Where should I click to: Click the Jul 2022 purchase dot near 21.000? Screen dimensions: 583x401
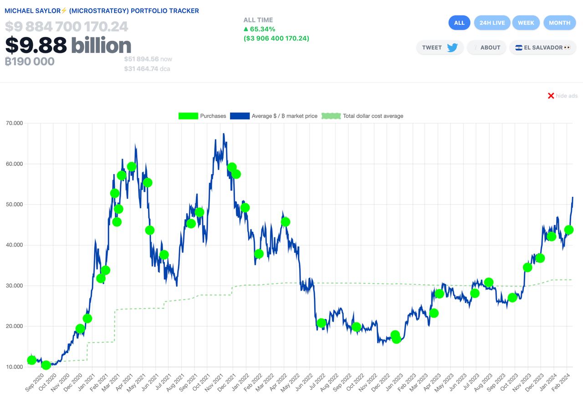point(321,323)
